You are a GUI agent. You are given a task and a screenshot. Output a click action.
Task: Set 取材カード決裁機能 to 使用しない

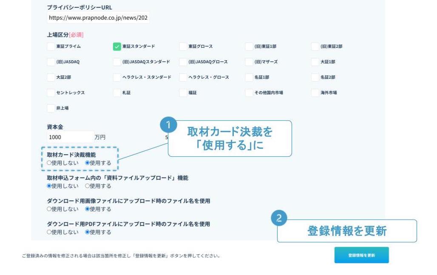(x=49, y=163)
